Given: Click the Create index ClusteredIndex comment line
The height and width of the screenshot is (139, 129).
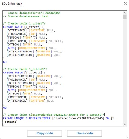Looking at the screenshot, I should click(x=54, y=115).
